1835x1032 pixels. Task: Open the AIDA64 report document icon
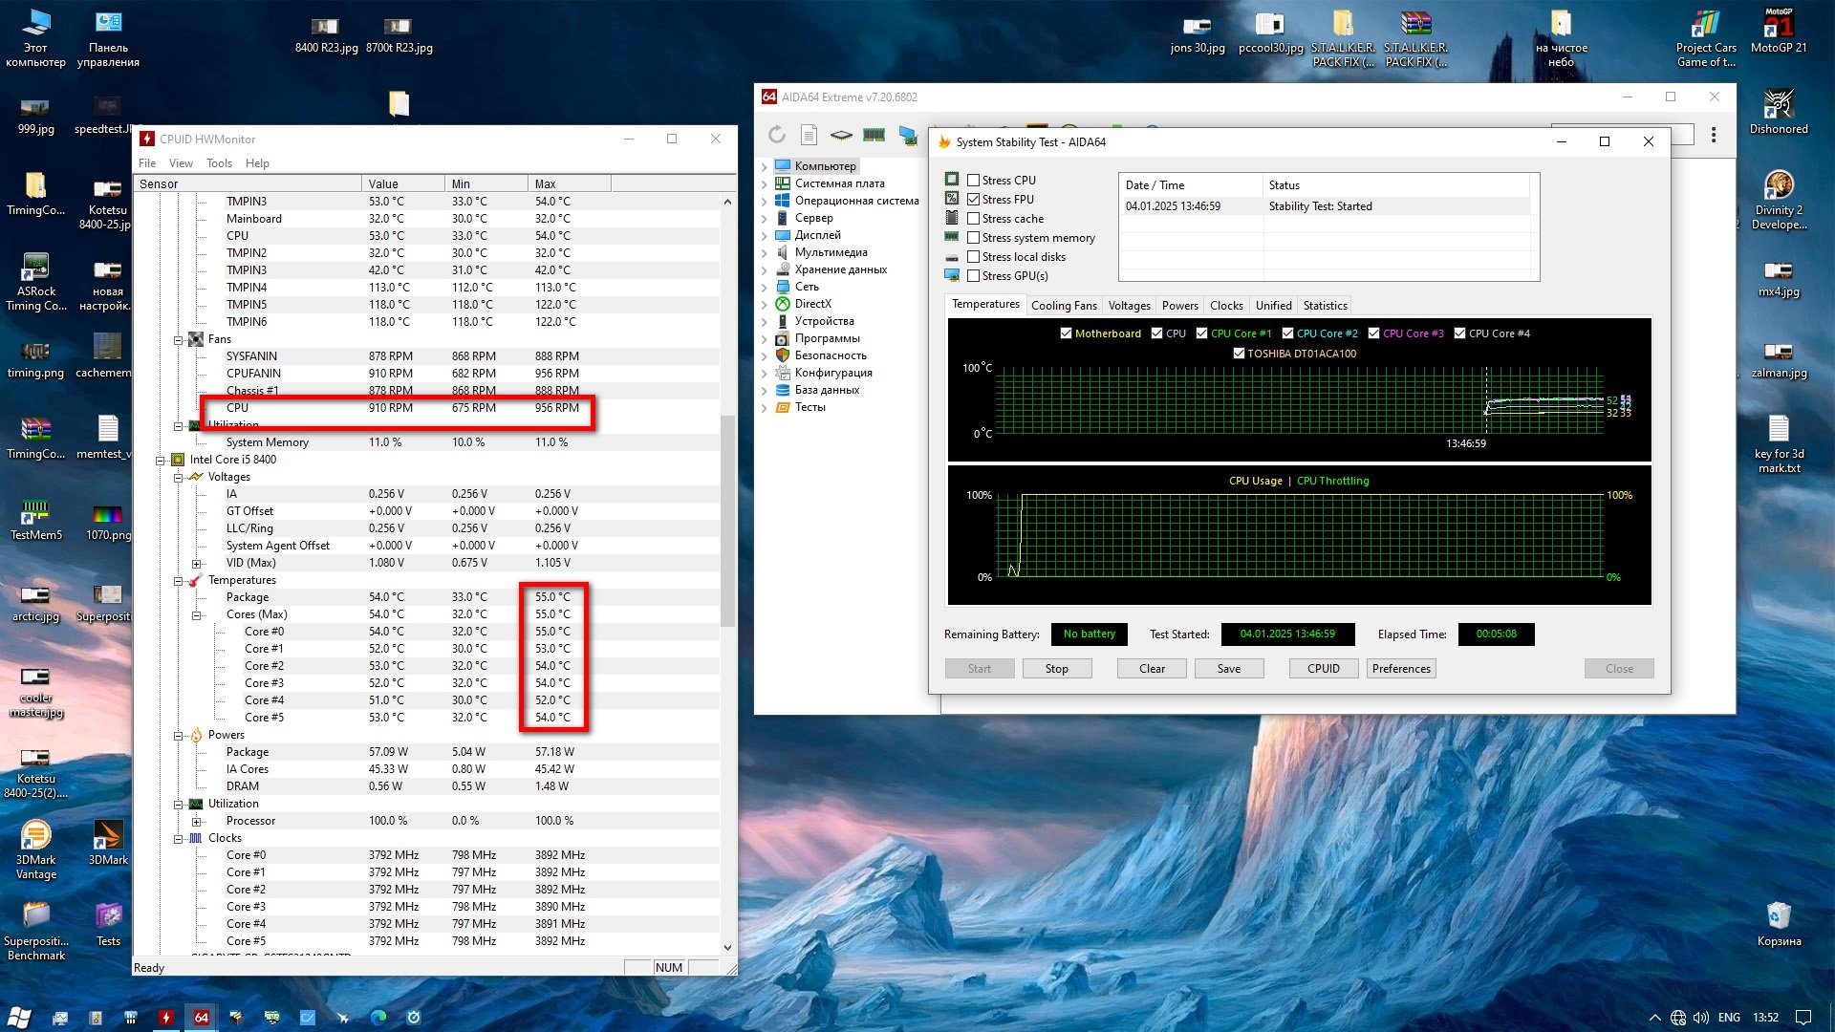(x=809, y=135)
